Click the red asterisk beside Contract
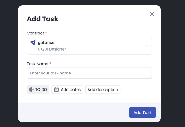The width and height of the screenshot is (185, 127). [x=46, y=33]
